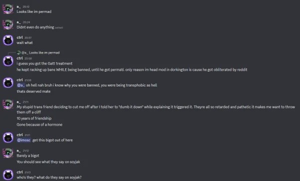Jump to replied message "@a_ Looks like im permad"
Image resolution: width=300 pixels, height=181 pixels.
(40, 53)
